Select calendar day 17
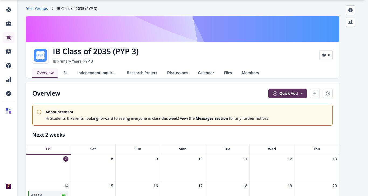 tap(200, 186)
